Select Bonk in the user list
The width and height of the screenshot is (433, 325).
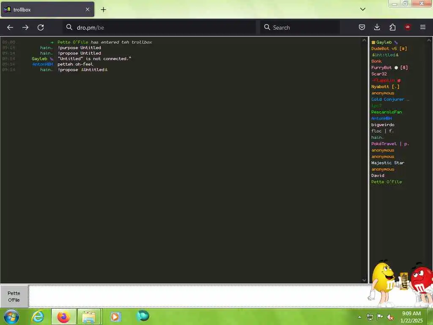coord(376,61)
